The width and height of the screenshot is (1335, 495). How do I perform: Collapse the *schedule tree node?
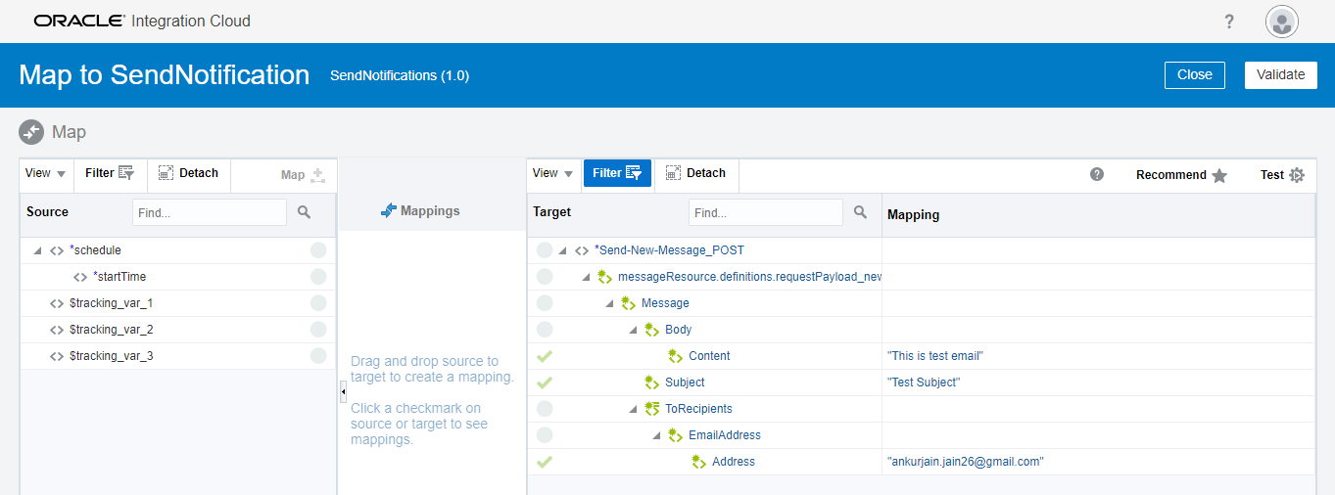pos(37,250)
